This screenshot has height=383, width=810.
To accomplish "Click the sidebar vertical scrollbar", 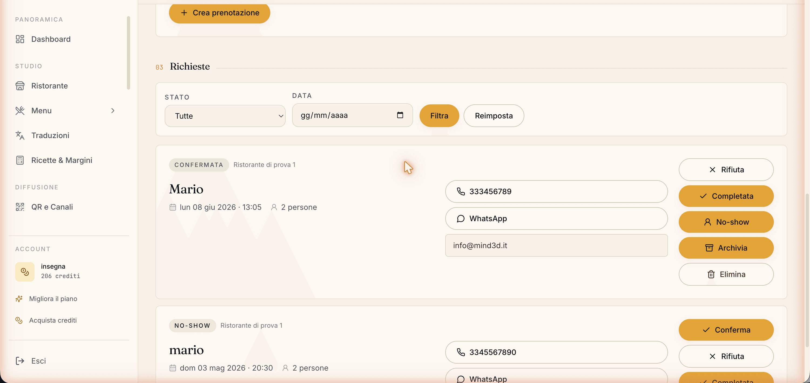I will click(128, 53).
